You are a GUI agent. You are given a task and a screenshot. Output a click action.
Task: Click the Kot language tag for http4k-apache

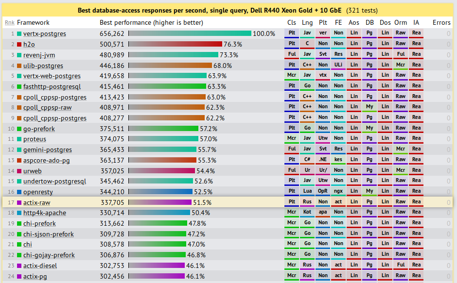coord(307,212)
